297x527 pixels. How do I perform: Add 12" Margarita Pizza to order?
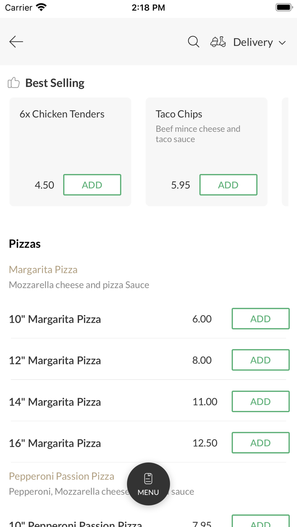(x=261, y=360)
